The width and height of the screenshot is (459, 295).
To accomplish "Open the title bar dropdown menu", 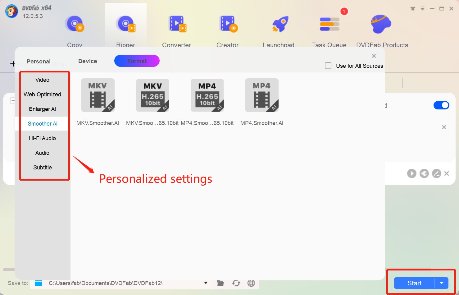I will coord(422,9).
